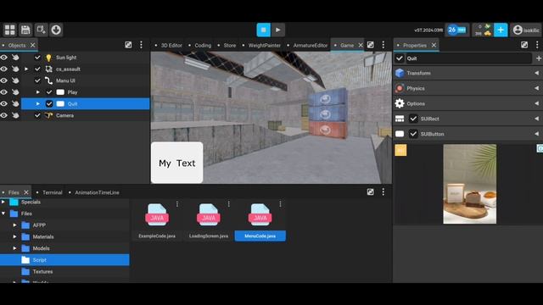Viewport: 543px width, 305px height.
Task: Disable the SUIButton component checkbox
Action: click(x=413, y=134)
